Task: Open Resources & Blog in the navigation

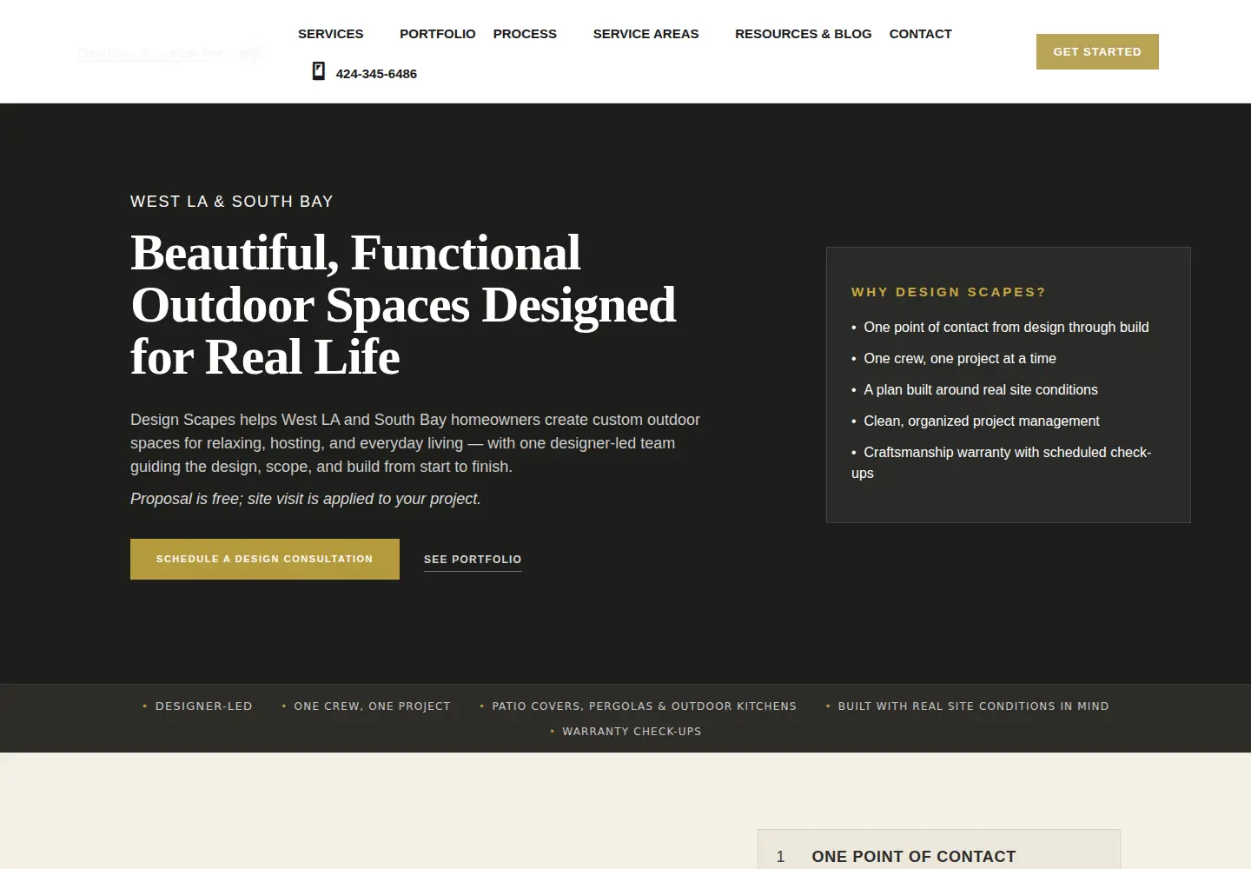Action: tap(804, 34)
